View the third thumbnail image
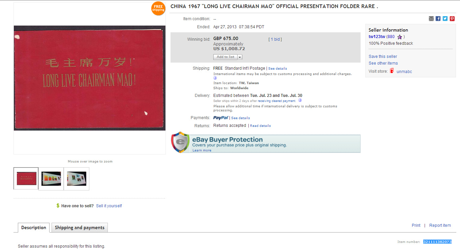The height and width of the screenshot is (249, 460). click(76, 179)
